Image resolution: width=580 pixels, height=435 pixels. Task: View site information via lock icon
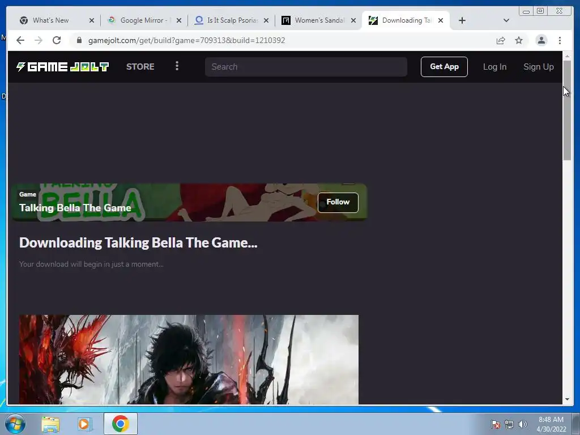coord(79,40)
